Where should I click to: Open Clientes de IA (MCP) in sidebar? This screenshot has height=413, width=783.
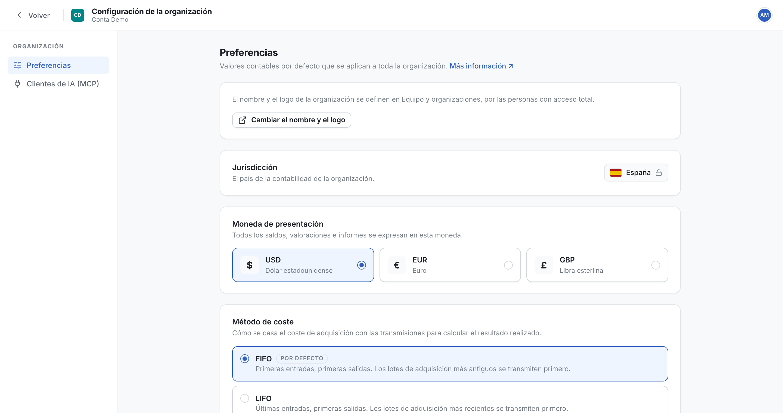[x=58, y=83]
